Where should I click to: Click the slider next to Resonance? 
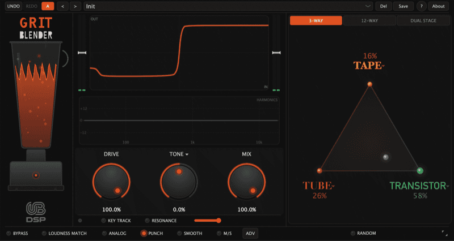tap(208, 221)
